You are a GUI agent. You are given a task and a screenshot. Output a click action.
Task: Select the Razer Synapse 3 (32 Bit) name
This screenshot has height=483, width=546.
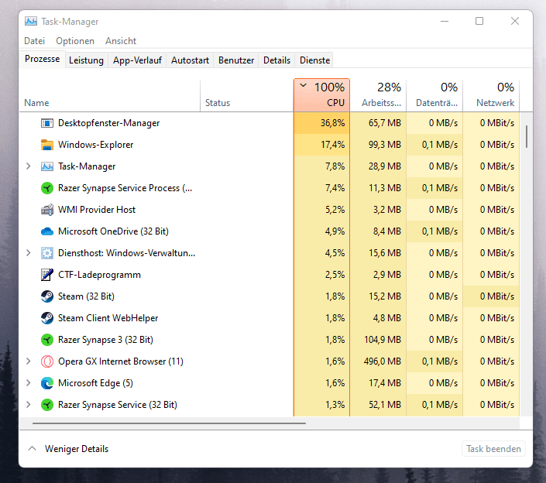pos(105,340)
